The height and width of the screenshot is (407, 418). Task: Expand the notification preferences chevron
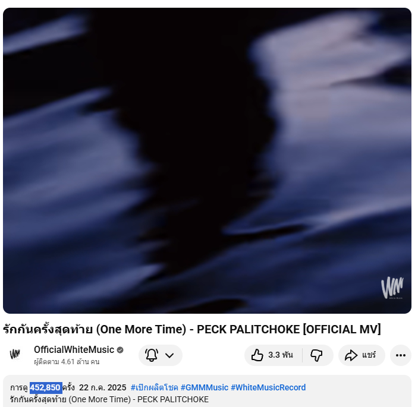(x=169, y=355)
